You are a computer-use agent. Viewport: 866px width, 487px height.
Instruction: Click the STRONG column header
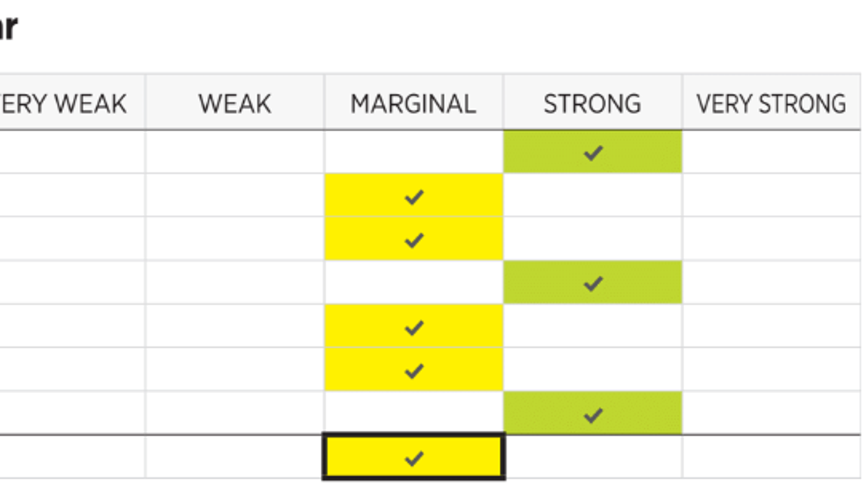(x=592, y=104)
